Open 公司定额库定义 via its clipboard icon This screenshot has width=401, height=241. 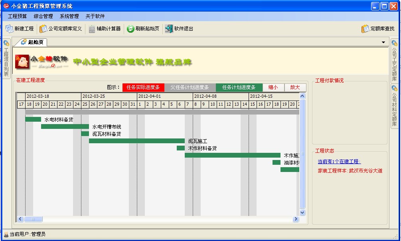pos(43,29)
